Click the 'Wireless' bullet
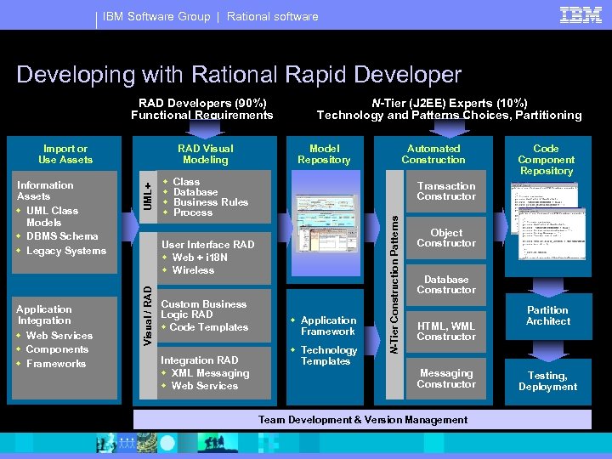 click(193, 270)
